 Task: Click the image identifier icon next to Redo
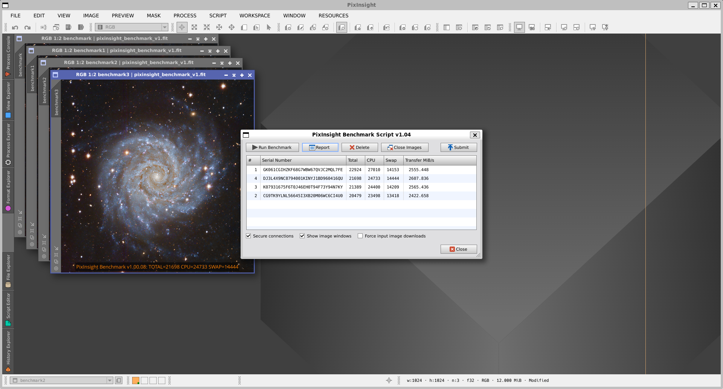(x=44, y=27)
